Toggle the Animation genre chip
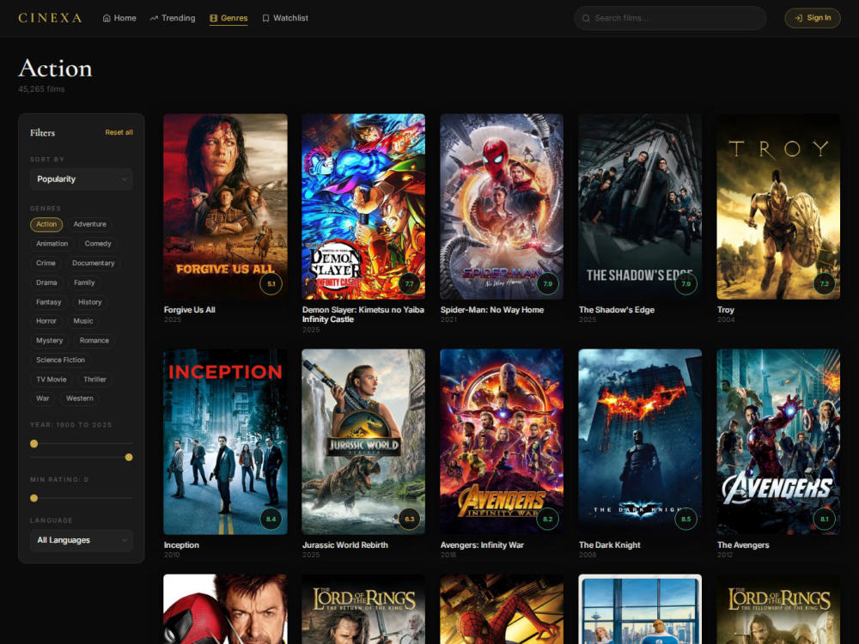This screenshot has width=859, height=644. tap(52, 244)
